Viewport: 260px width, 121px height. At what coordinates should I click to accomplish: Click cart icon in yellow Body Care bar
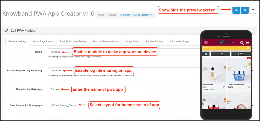[248, 48]
